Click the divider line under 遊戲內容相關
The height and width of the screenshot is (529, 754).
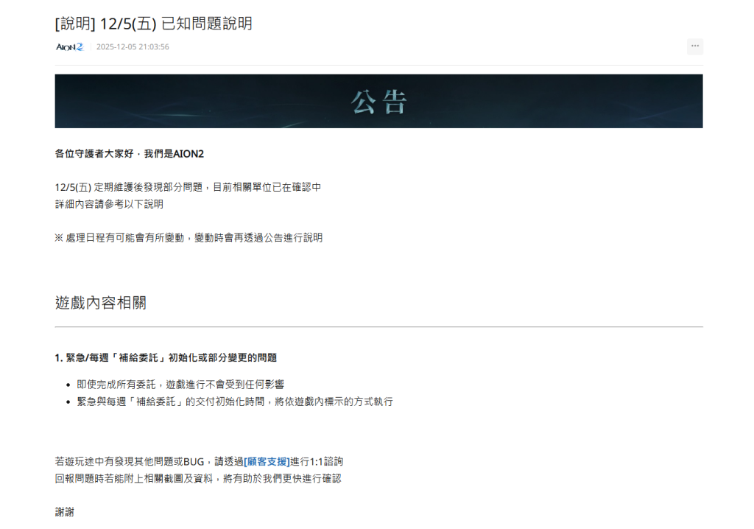pyautogui.click(x=378, y=326)
